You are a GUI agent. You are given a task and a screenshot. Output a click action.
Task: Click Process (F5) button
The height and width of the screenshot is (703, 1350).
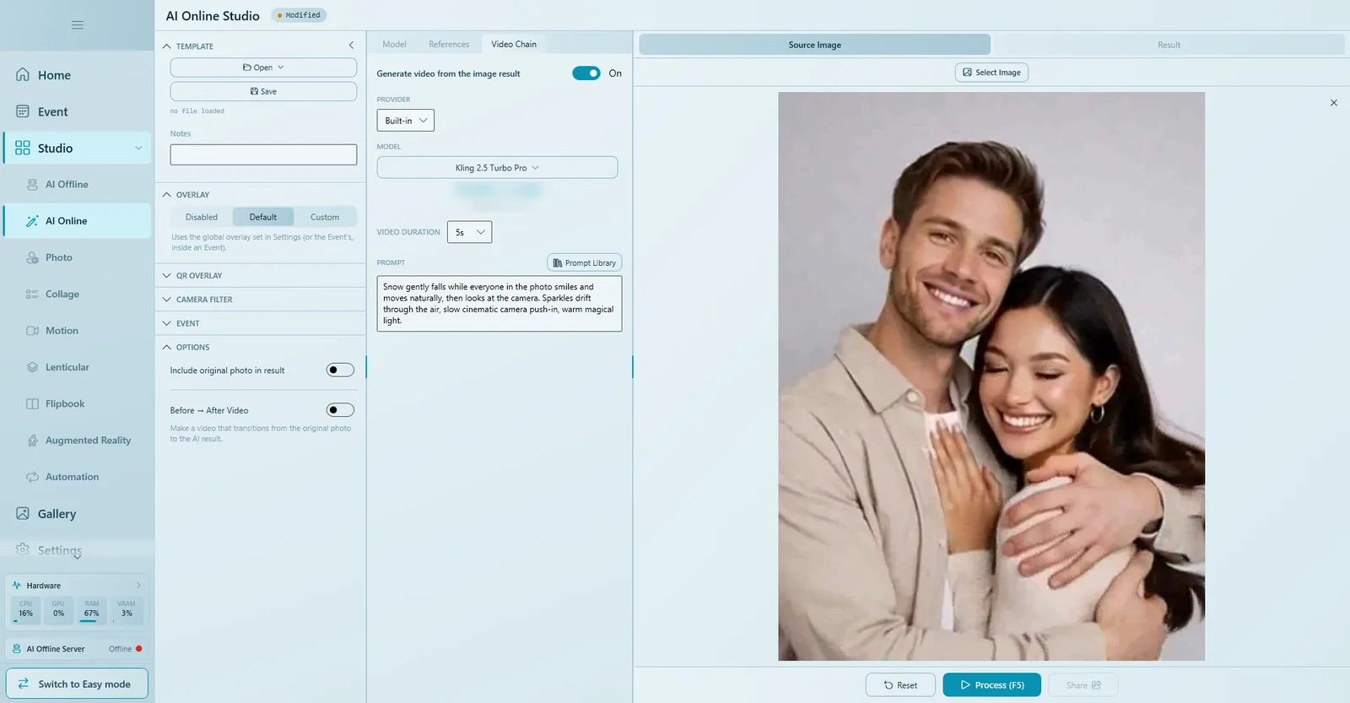pyautogui.click(x=992, y=684)
